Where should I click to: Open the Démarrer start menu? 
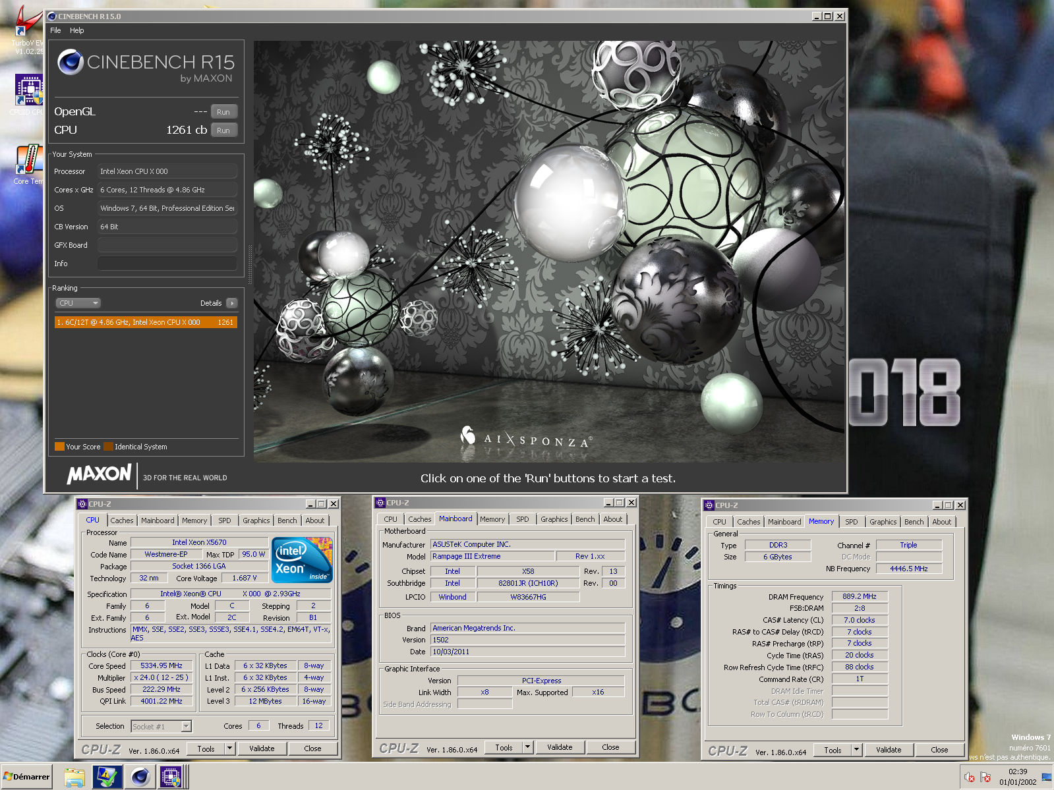pos(27,777)
